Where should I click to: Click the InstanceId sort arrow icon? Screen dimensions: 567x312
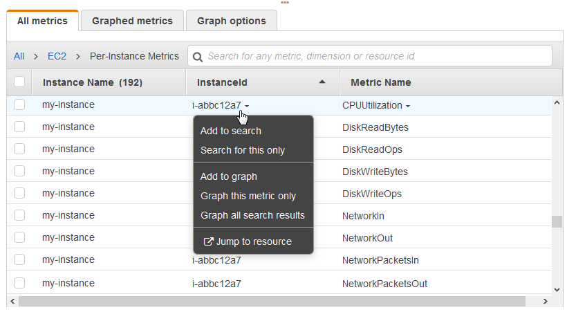pos(322,82)
